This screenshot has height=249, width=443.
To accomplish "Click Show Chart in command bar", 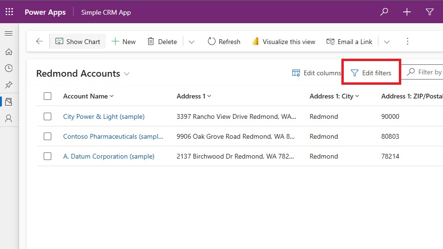I will click(x=78, y=42).
